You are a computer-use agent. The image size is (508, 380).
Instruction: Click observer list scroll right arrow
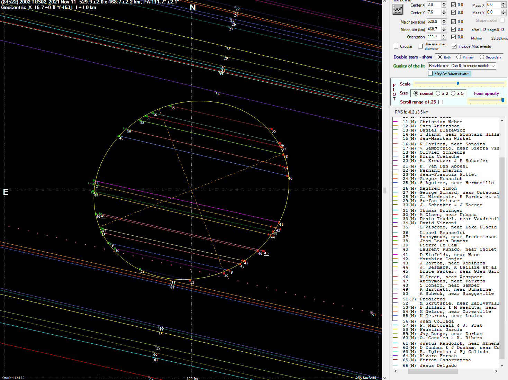[x=496, y=371]
